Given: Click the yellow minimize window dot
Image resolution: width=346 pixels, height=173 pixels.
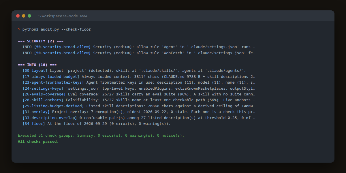Looking at the screenshot, I should (24, 16).
